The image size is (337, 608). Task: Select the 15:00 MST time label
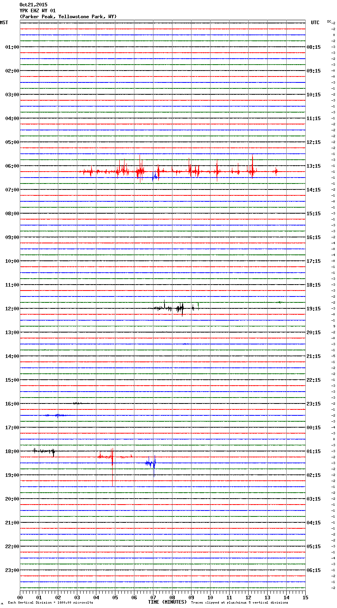(12, 380)
